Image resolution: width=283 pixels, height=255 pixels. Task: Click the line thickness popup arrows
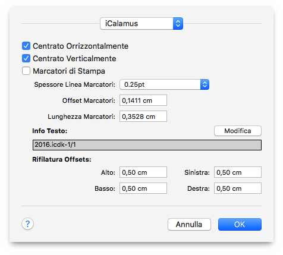pos(205,84)
